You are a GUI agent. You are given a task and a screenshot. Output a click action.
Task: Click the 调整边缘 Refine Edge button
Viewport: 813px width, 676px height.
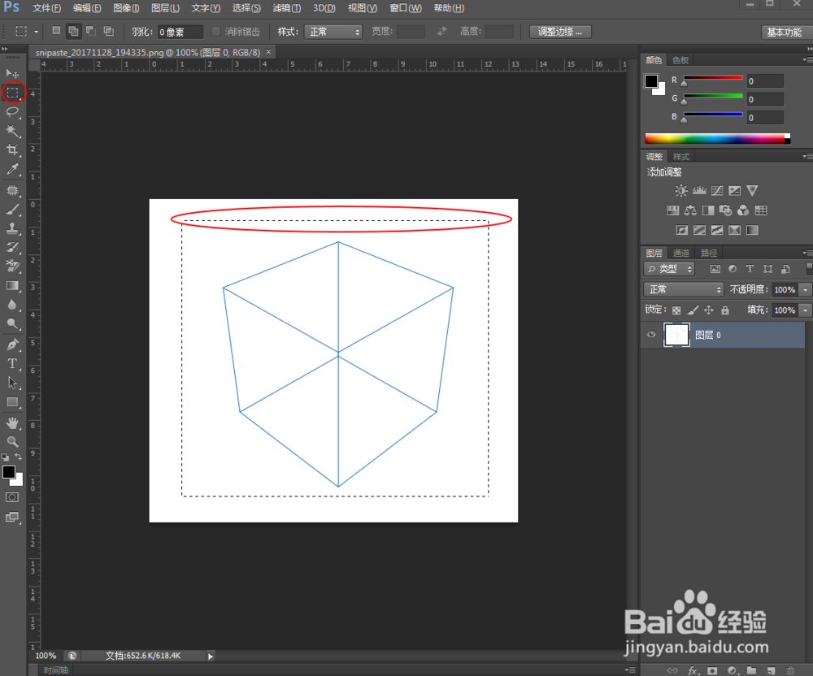(x=560, y=32)
